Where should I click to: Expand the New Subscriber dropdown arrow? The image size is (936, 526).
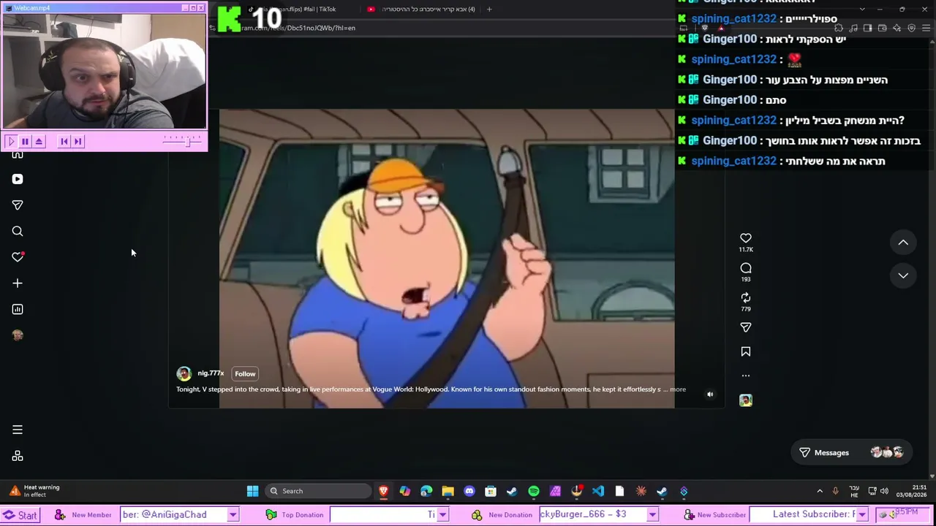tap(862, 515)
